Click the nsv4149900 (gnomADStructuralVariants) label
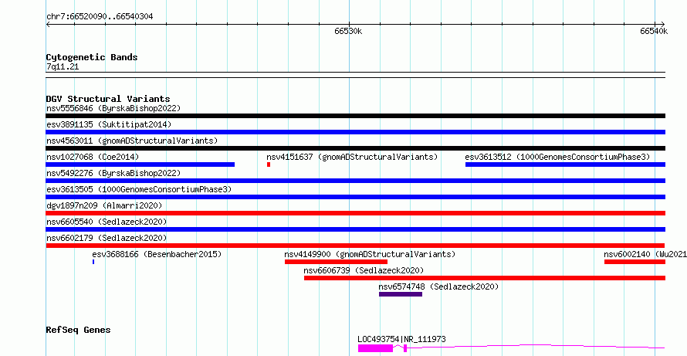Image resolution: width=687 pixels, height=356 pixels. (370, 254)
